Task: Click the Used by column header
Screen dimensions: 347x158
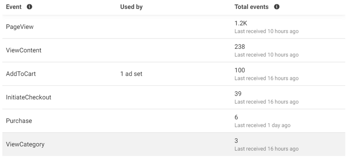Action: click(x=131, y=7)
